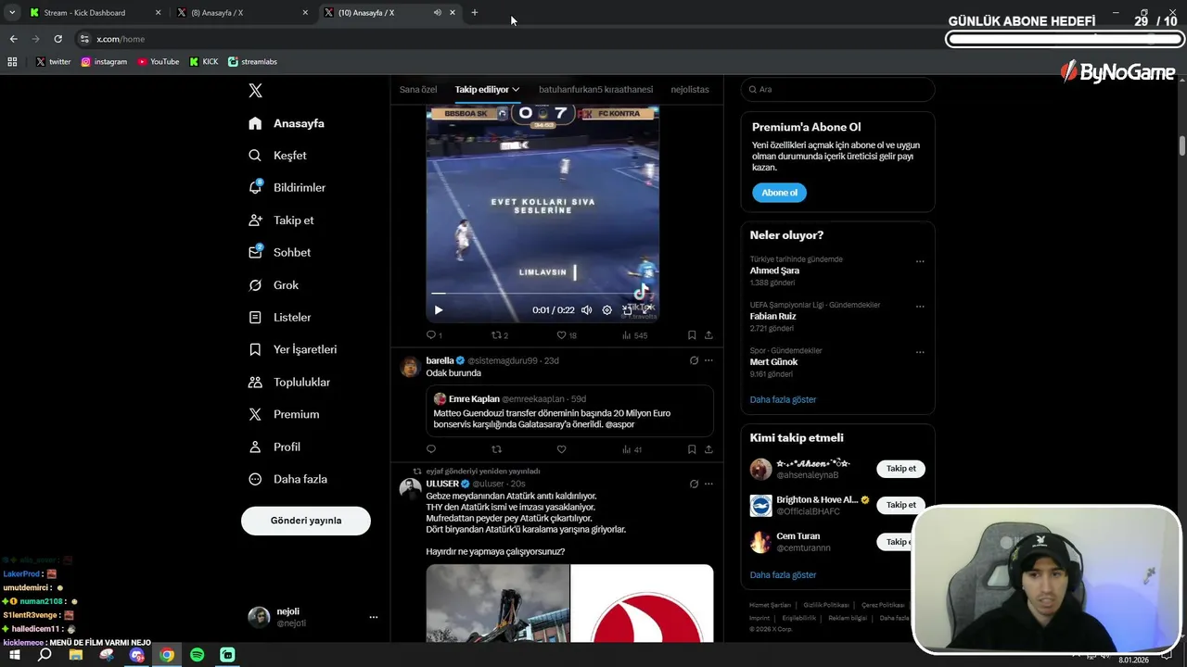
Task: Focus the Ara search field
Action: click(x=837, y=89)
